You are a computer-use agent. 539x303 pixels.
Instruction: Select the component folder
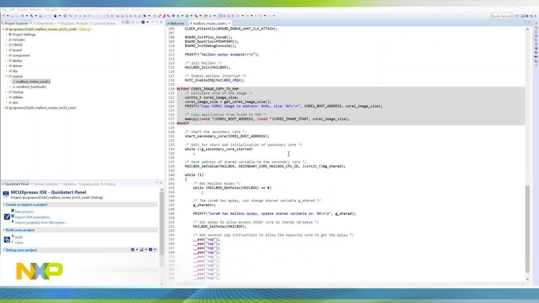pyautogui.click(x=21, y=56)
